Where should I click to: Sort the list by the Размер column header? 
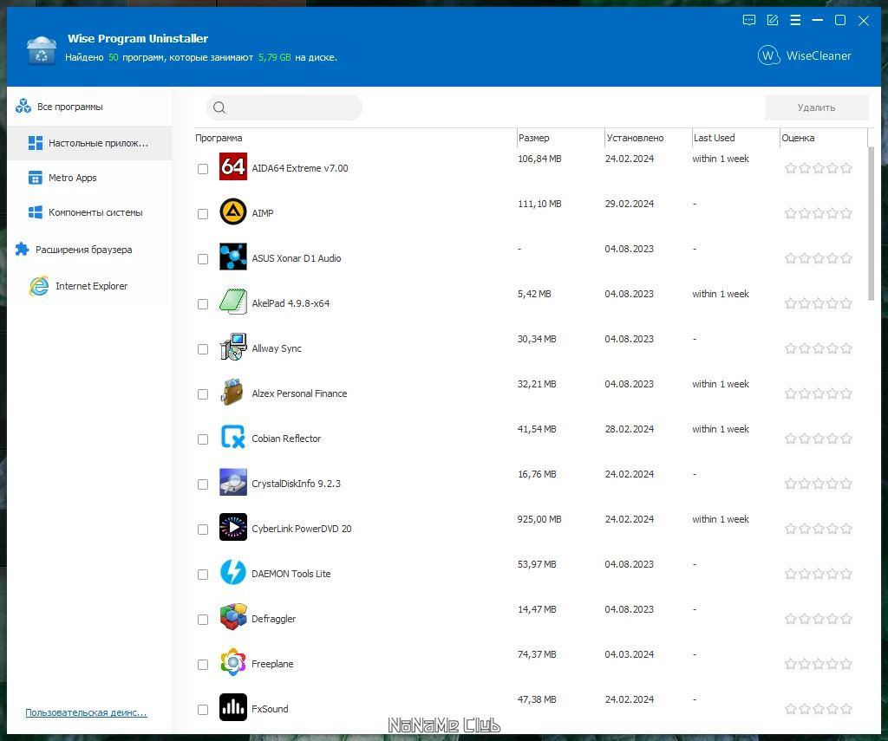(533, 138)
